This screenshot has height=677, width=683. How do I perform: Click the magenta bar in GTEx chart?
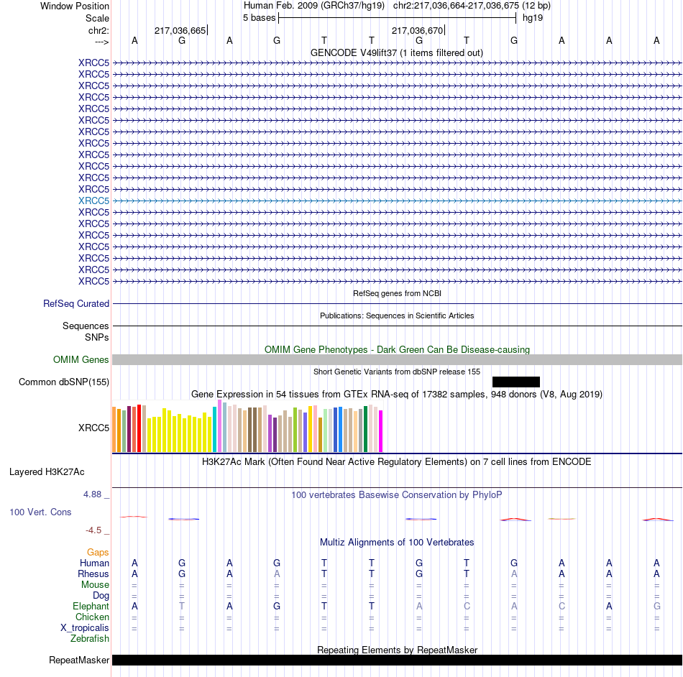point(381,431)
